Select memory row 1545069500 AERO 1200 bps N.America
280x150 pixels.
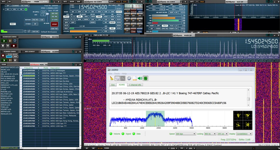point(51,92)
